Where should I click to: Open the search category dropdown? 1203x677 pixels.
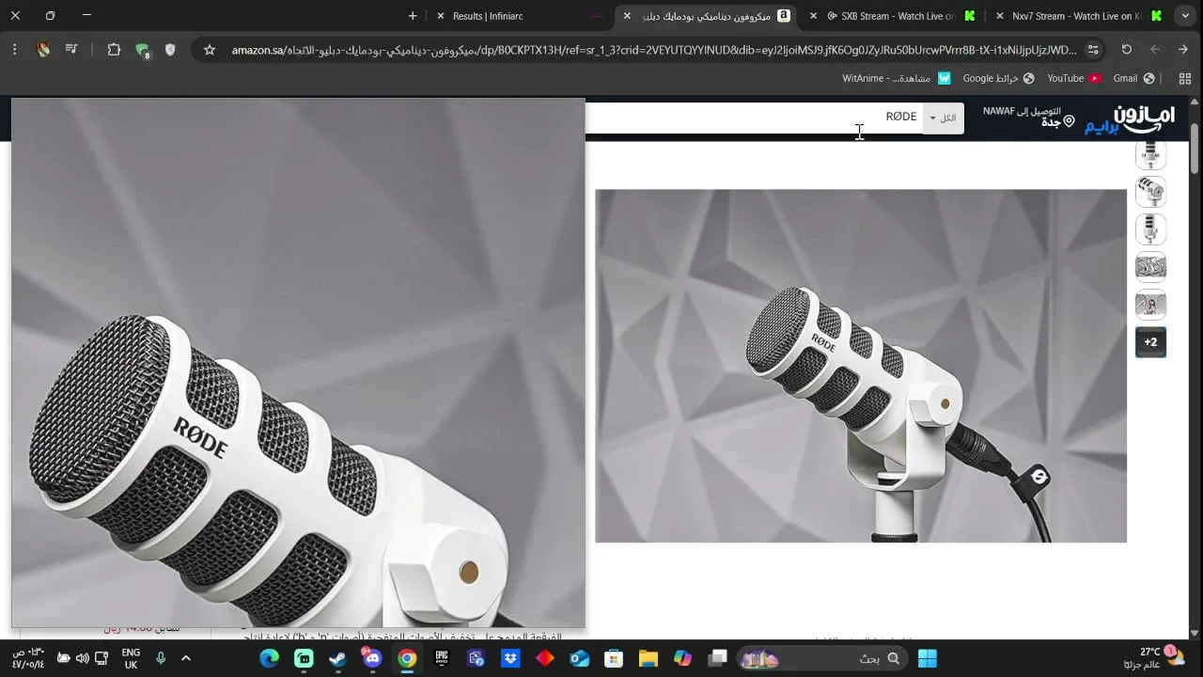[943, 118]
